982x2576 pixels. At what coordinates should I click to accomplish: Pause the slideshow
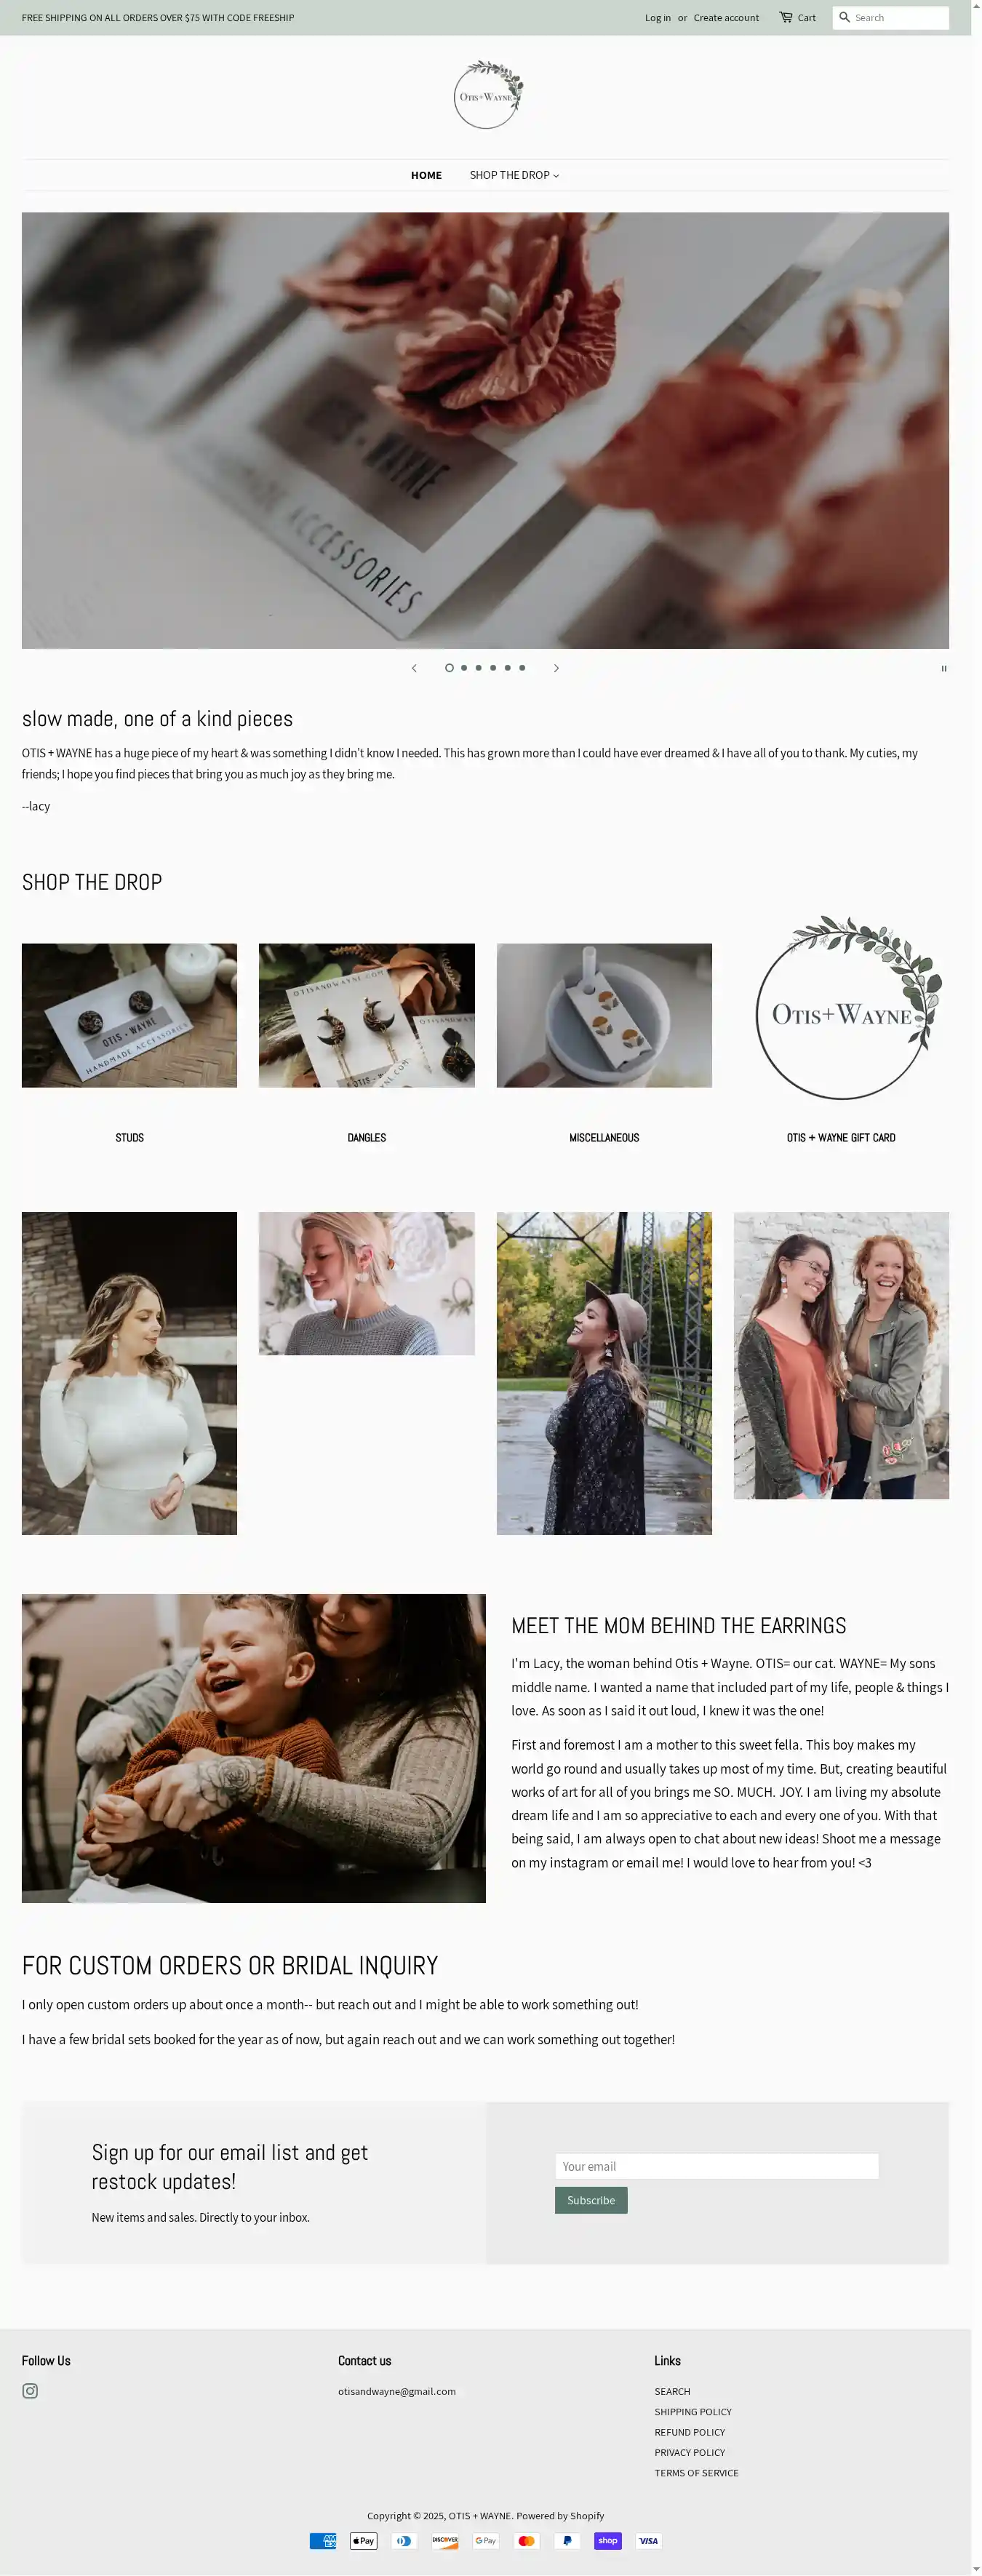(943, 668)
